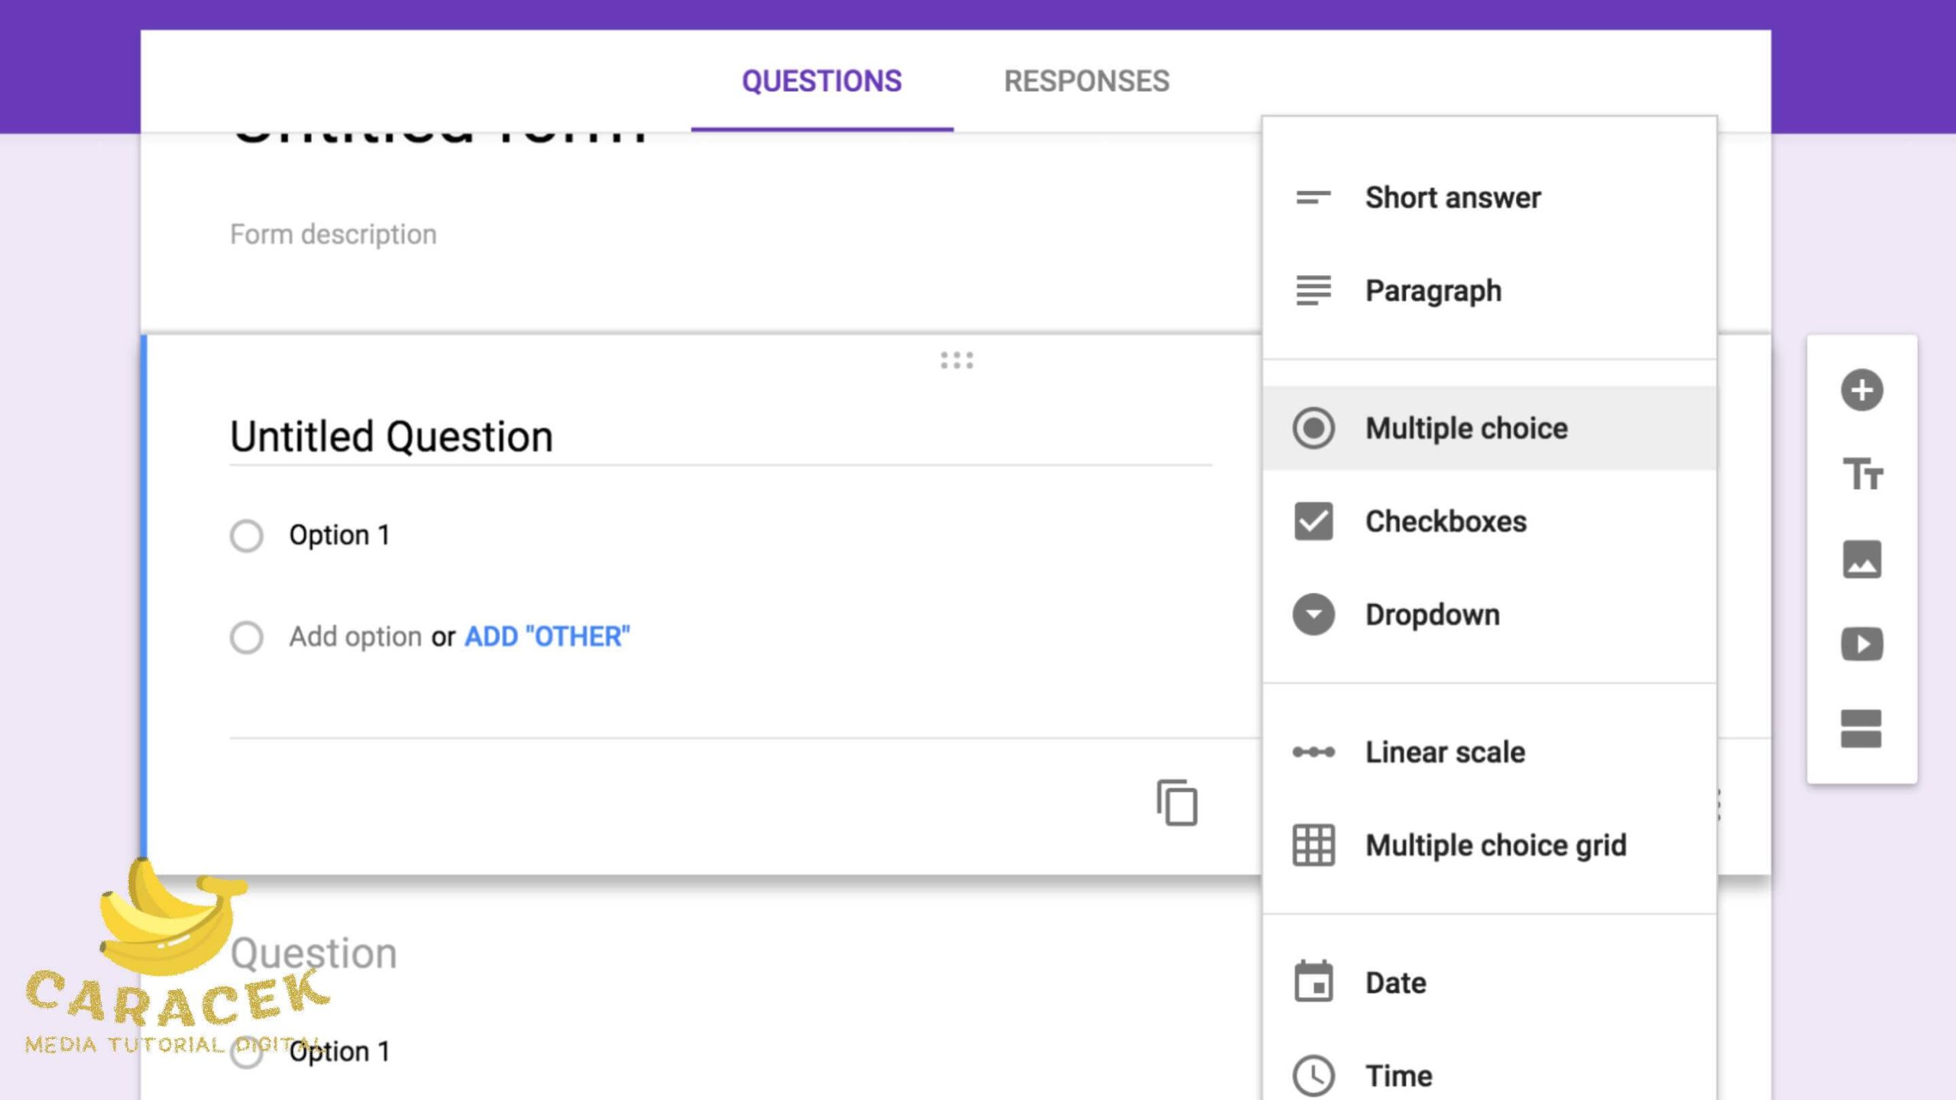Click the Add question plus icon
This screenshot has height=1100, width=1956.
click(x=1861, y=390)
